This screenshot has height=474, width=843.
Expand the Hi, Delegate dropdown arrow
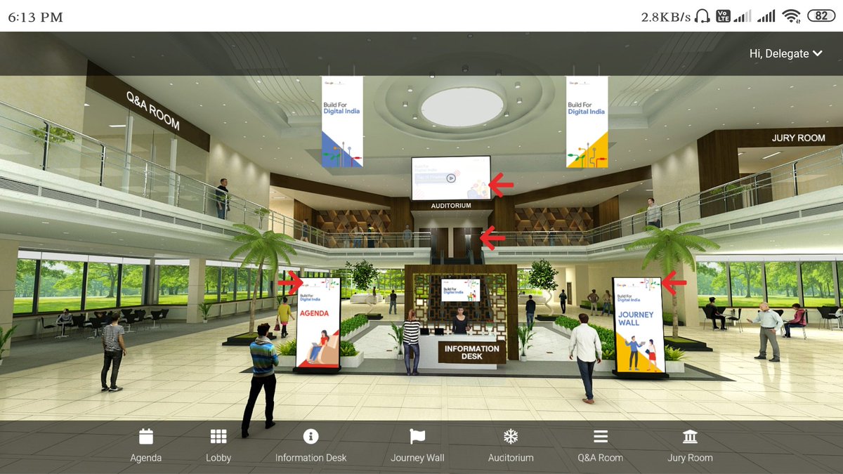[817, 53]
